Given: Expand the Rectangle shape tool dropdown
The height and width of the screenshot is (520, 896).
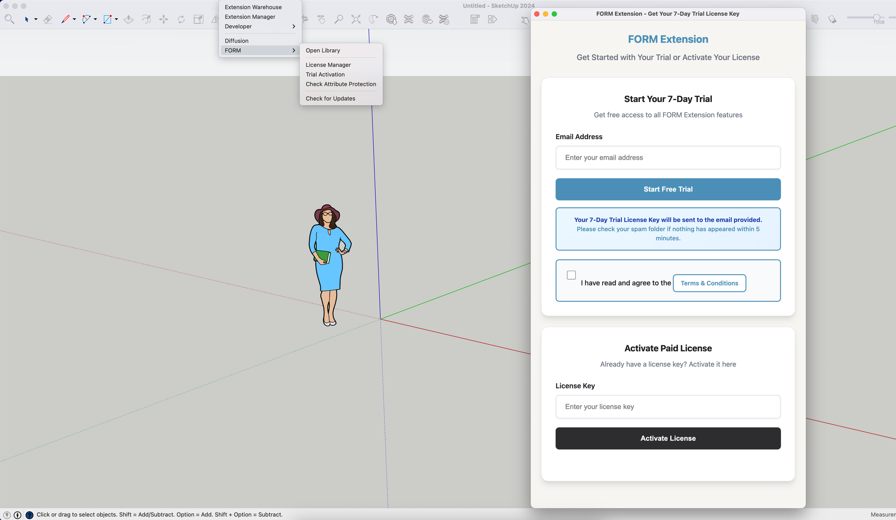Looking at the screenshot, I should coord(116,19).
